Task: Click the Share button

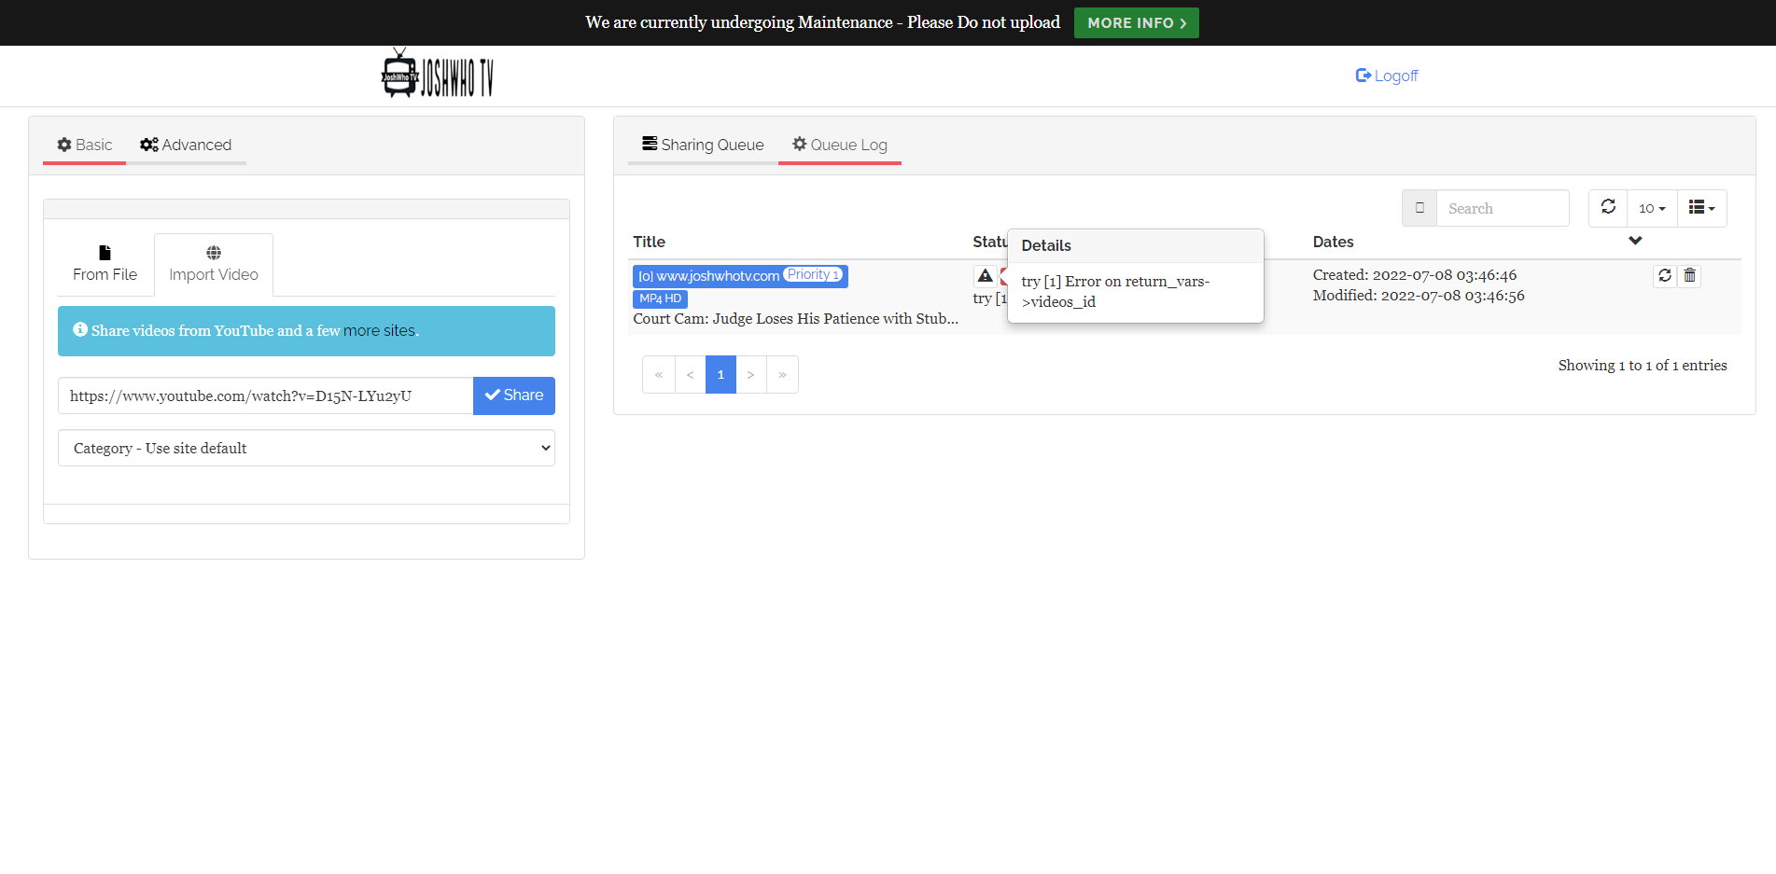Action: click(x=513, y=395)
